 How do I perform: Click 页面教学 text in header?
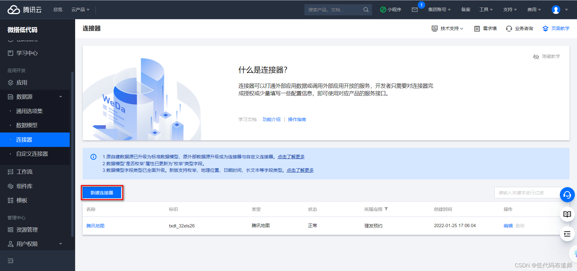pos(560,29)
